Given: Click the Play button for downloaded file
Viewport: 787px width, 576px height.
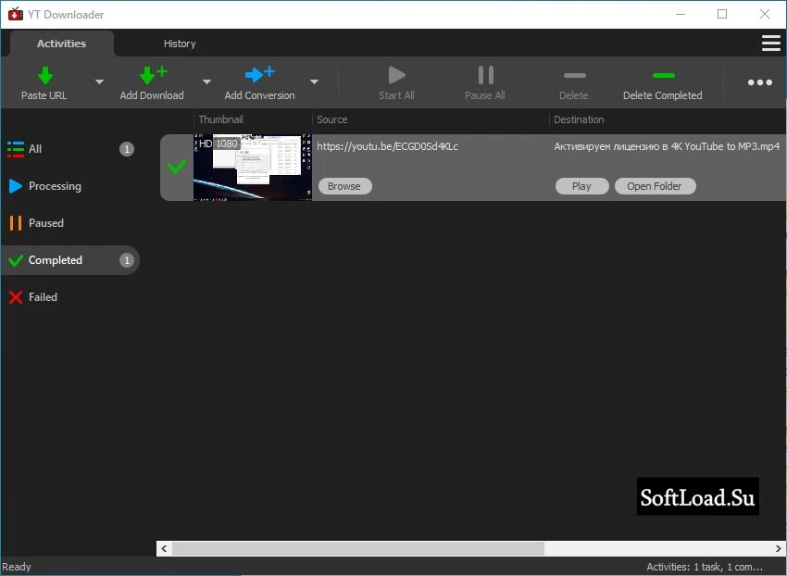Looking at the screenshot, I should click(x=581, y=186).
